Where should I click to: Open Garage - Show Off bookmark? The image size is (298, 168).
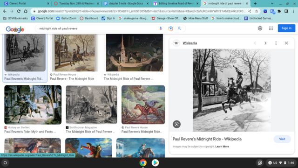point(166,18)
